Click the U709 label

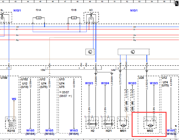point(4,78)
